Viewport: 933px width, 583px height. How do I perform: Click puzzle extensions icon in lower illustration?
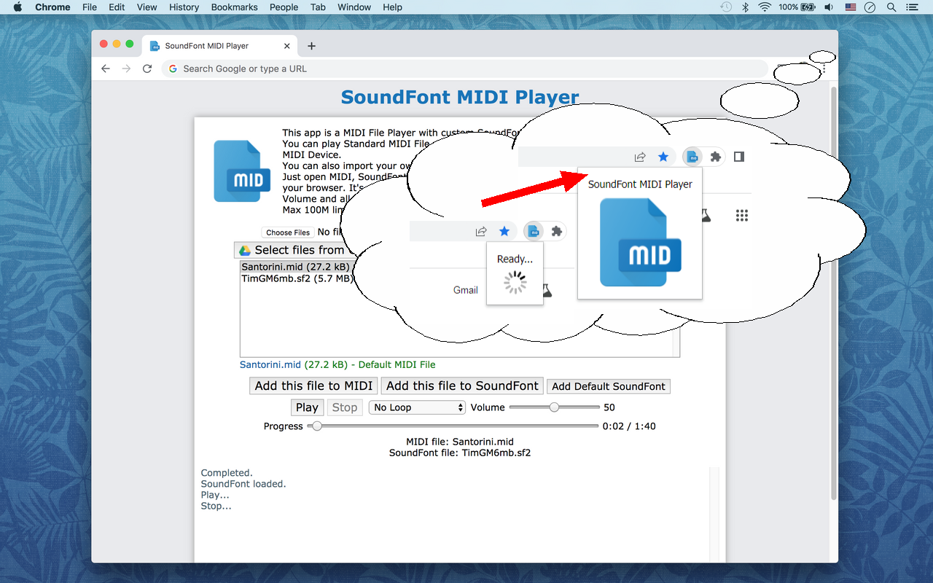pos(557,232)
